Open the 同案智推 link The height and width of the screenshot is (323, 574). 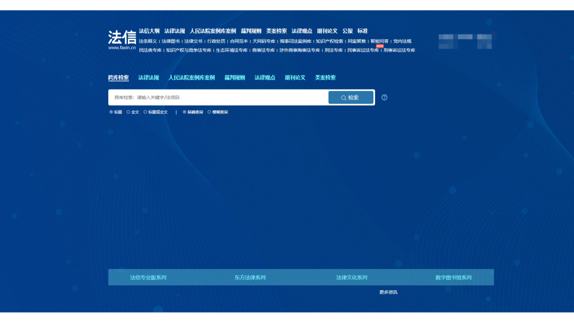point(356,42)
